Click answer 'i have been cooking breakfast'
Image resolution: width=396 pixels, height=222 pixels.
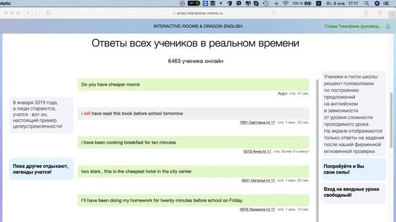[x=194, y=142]
